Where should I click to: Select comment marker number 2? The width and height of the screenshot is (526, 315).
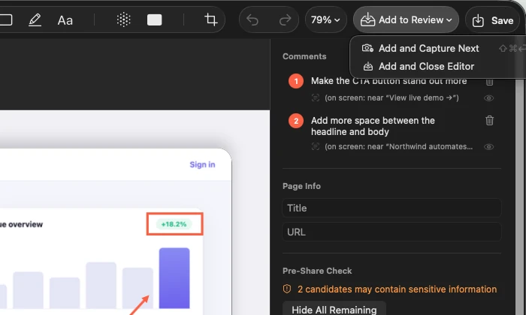[x=296, y=121]
